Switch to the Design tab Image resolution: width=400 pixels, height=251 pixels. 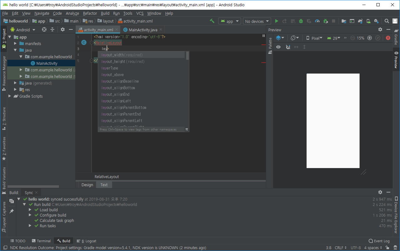pyautogui.click(x=87, y=185)
